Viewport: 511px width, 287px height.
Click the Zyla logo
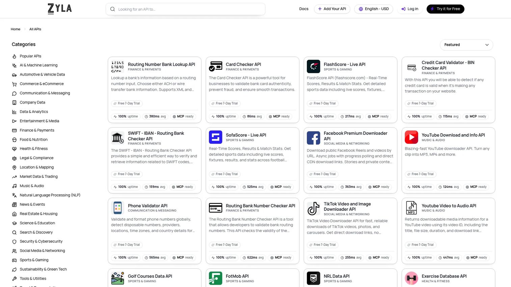point(60,9)
